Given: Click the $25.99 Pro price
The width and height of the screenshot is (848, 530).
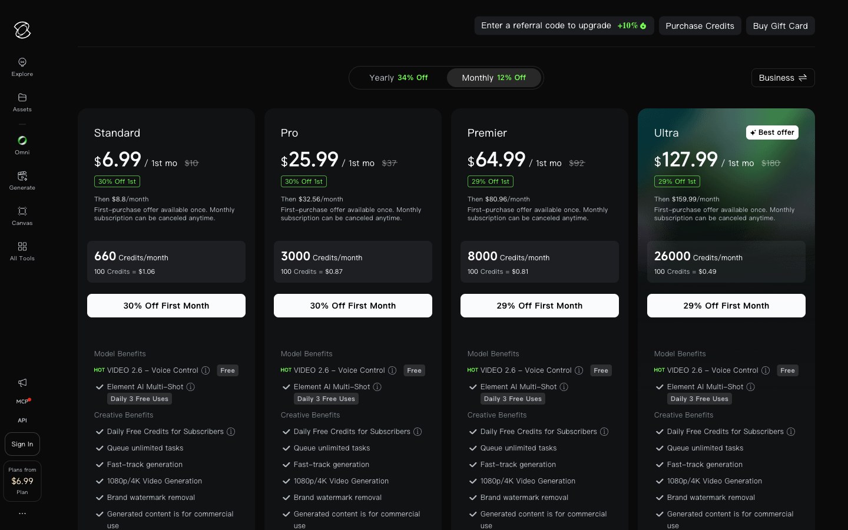Looking at the screenshot, I should tap(310, 160).
